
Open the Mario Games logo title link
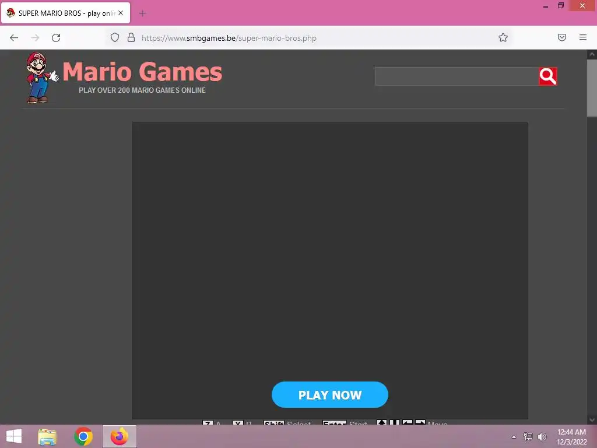(x=142, y=72)
